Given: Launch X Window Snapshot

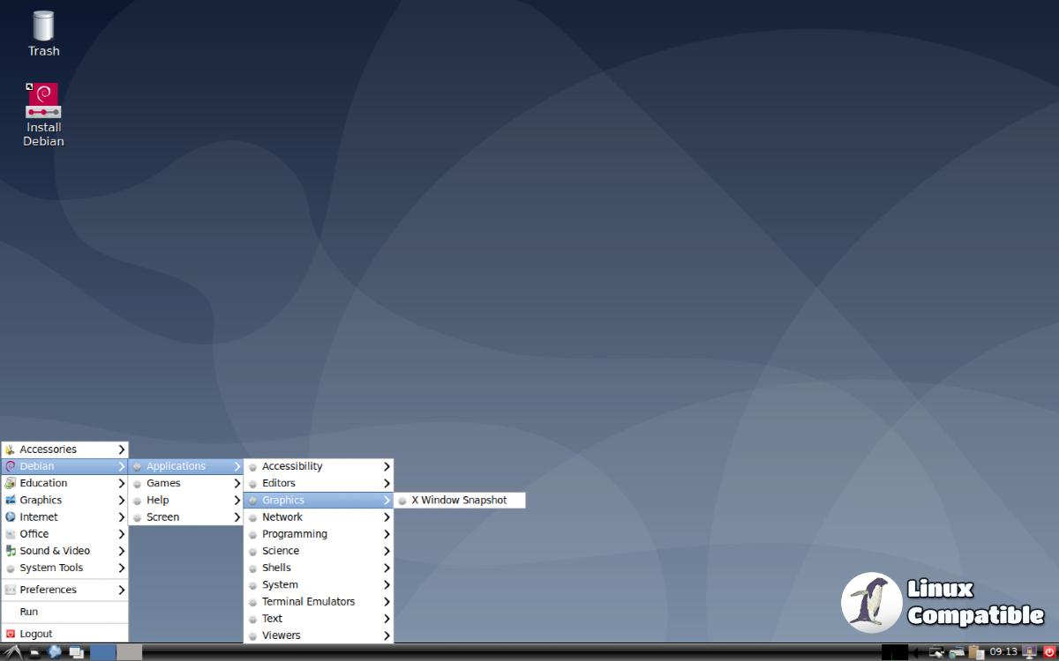Looking at the screenshot, I should 459,501.
